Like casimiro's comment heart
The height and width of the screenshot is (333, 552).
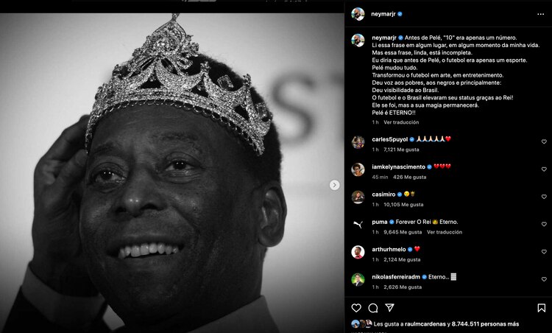(544, 197)
